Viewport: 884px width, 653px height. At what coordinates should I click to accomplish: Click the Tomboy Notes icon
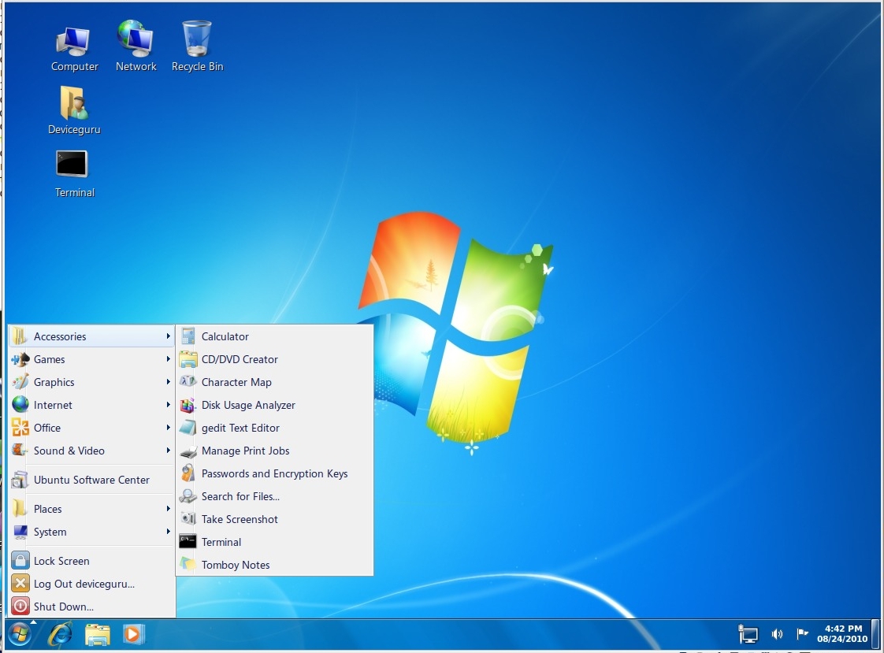point(188,564)
